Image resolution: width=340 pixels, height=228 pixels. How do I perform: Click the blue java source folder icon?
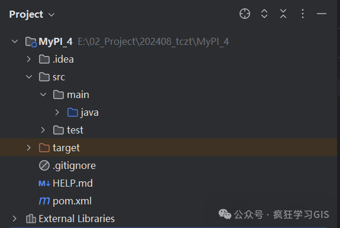(x=73, y=112)
